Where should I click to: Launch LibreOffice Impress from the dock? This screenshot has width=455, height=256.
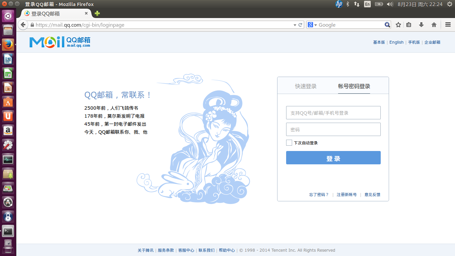(x=8, y=88)
